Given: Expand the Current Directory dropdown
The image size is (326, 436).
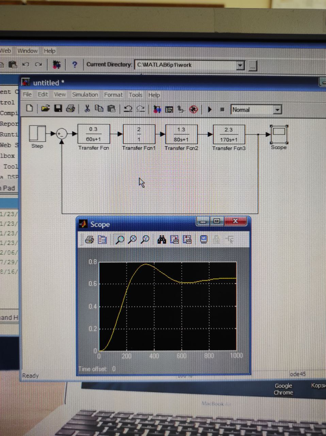Looking at the screenshot, I should [x=240, y=65].
